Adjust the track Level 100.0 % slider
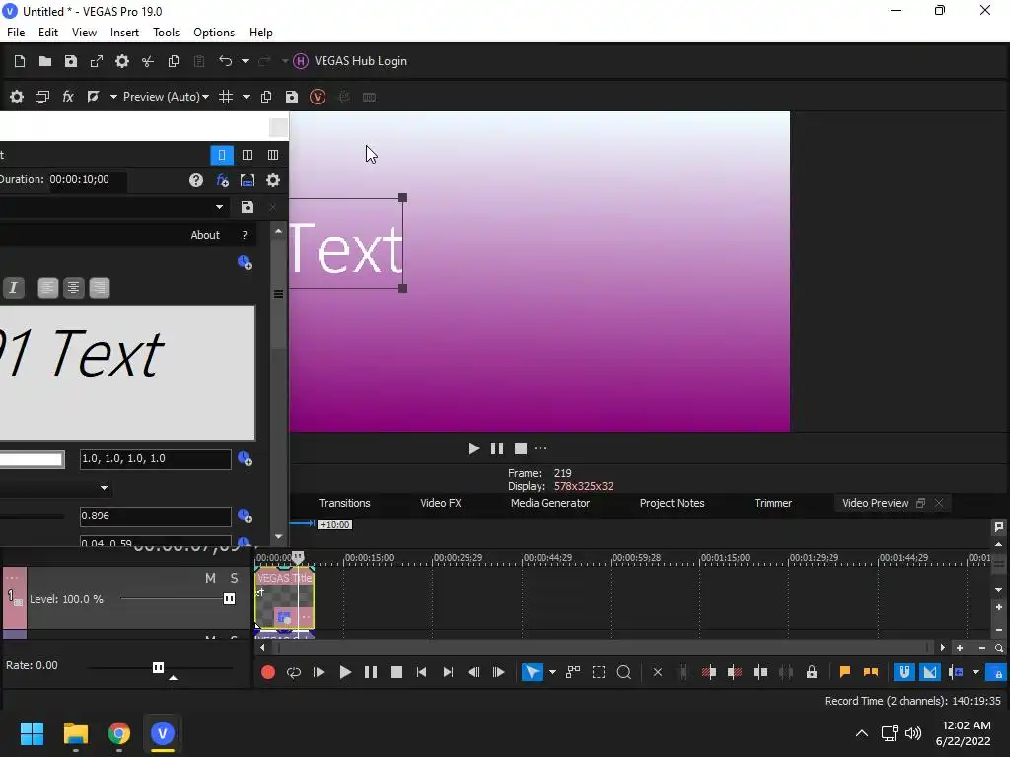Screen dimensions: 1010x757 click(229, 599)
